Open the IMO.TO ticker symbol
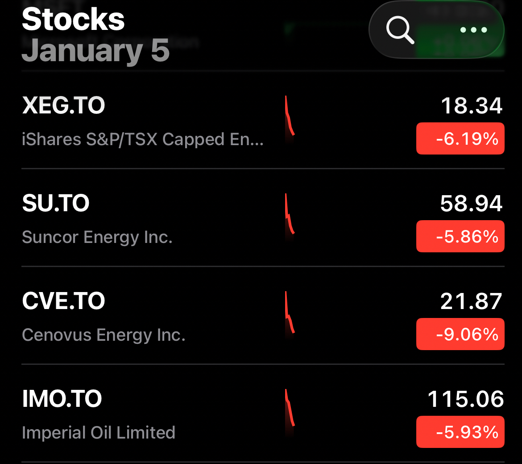 pos(62,399)
